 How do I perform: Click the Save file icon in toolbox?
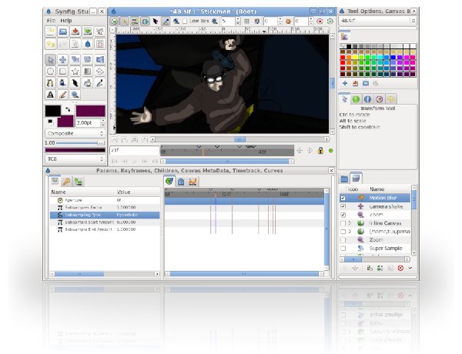point(75,32)
